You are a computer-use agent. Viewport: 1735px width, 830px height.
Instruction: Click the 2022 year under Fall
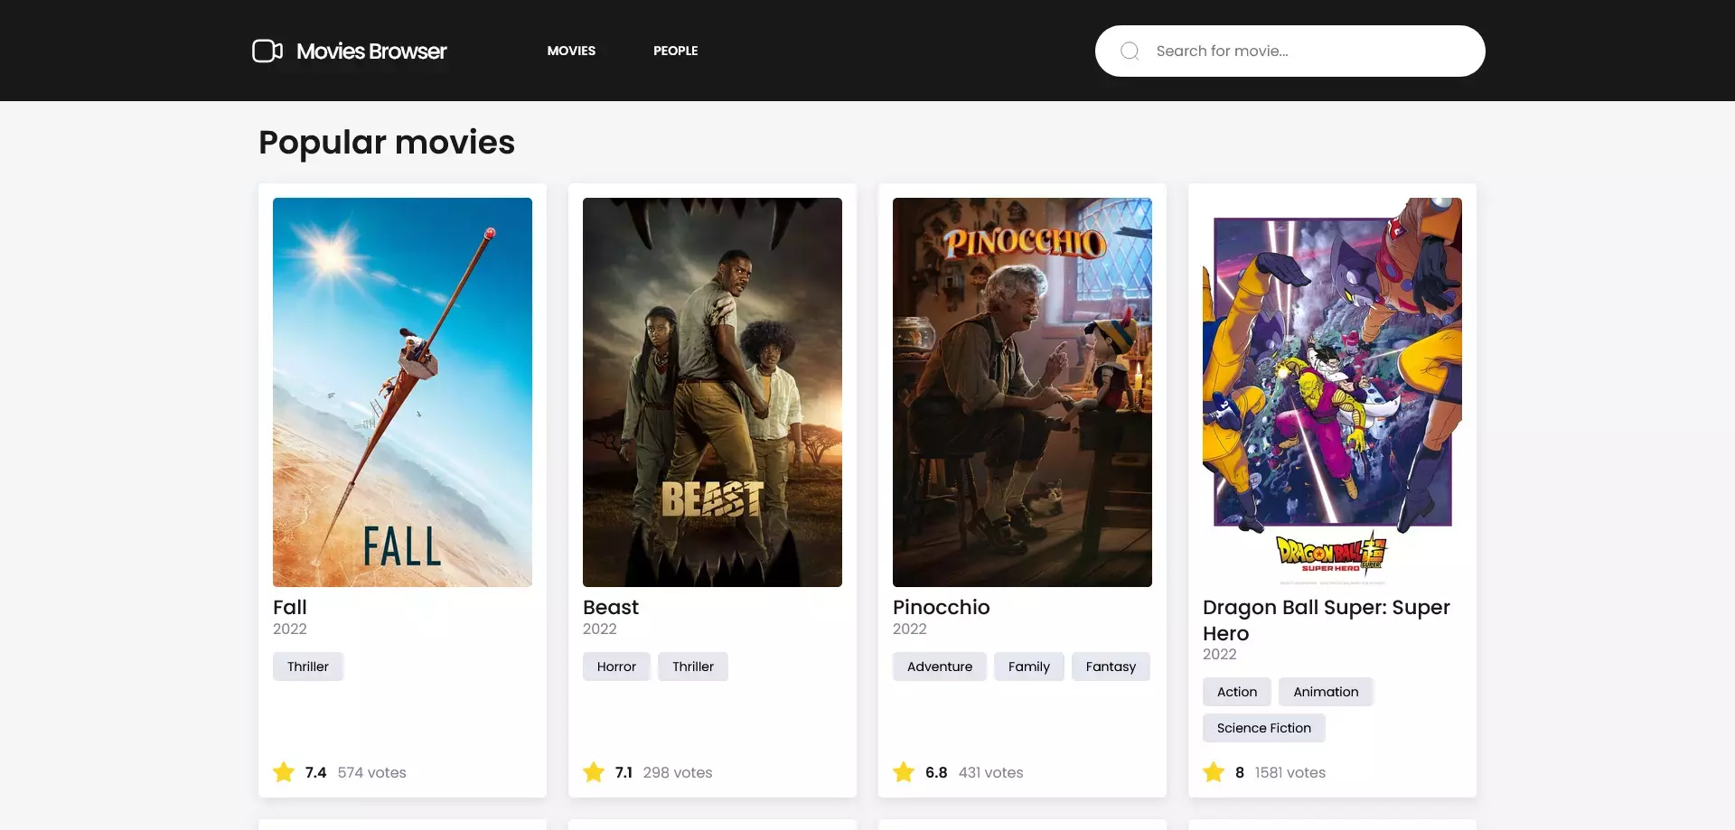coord(290,629)
